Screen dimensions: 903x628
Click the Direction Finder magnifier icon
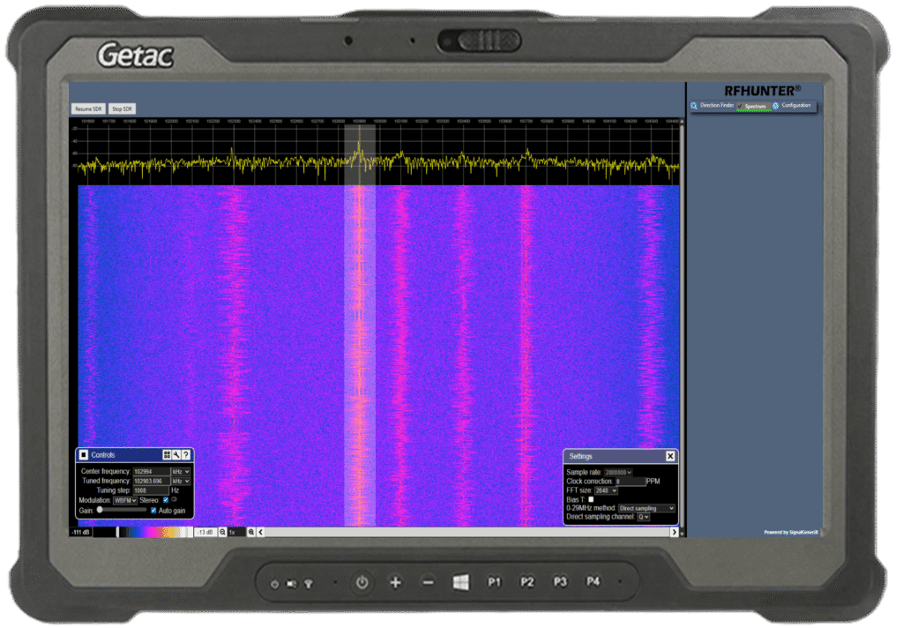(694, 106)
